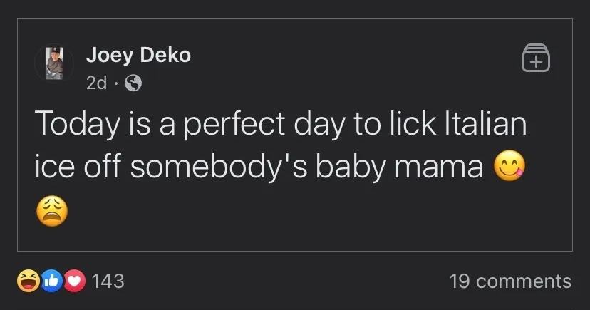Click the yummy face emoji in post
Screen dimensions: 590x310
tap(509, 166)
